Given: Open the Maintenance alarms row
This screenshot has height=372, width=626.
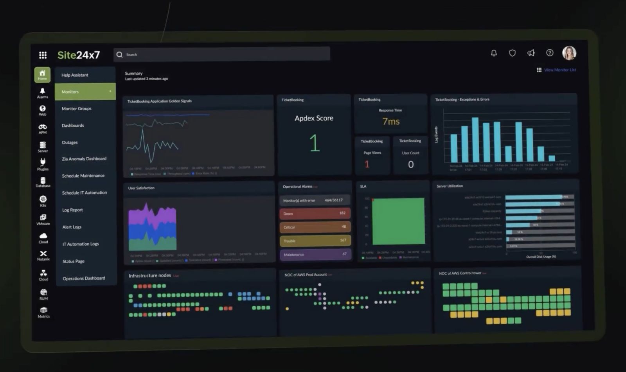Looking at the screenshot, I should tap(315, 254).
